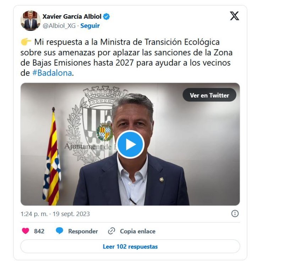Click the pointing hand emoji in tweet

click(x=26, y=42)
